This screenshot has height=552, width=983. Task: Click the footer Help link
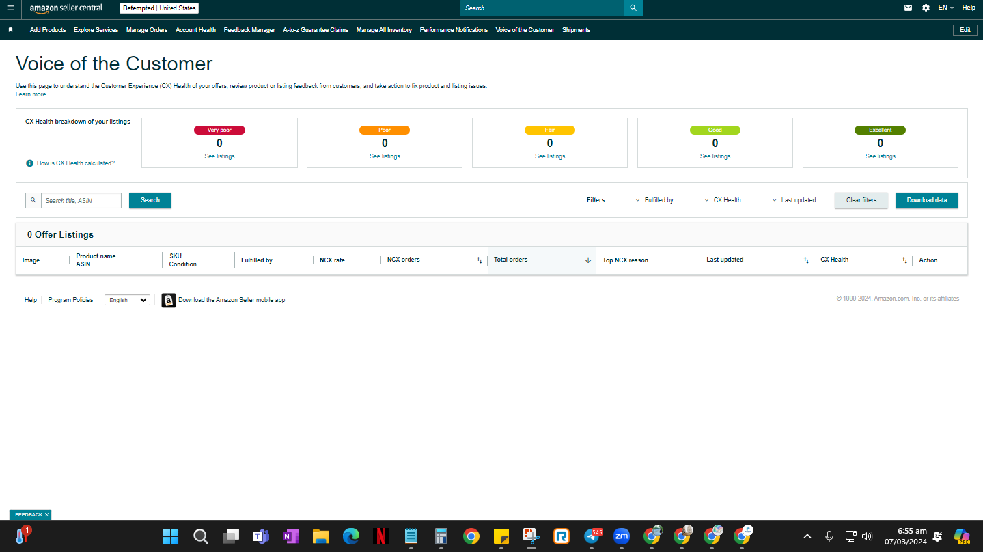31,300
